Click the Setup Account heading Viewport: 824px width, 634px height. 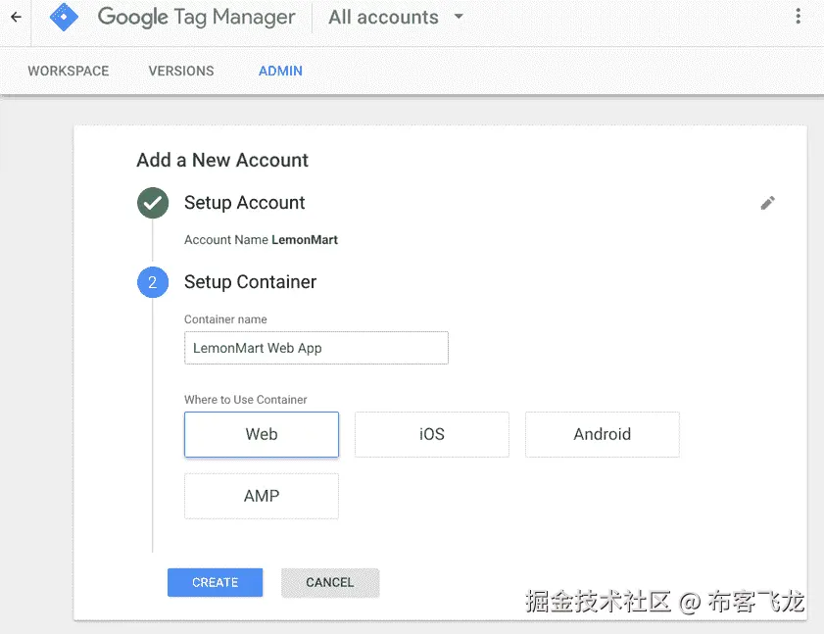tap(244, 203)
